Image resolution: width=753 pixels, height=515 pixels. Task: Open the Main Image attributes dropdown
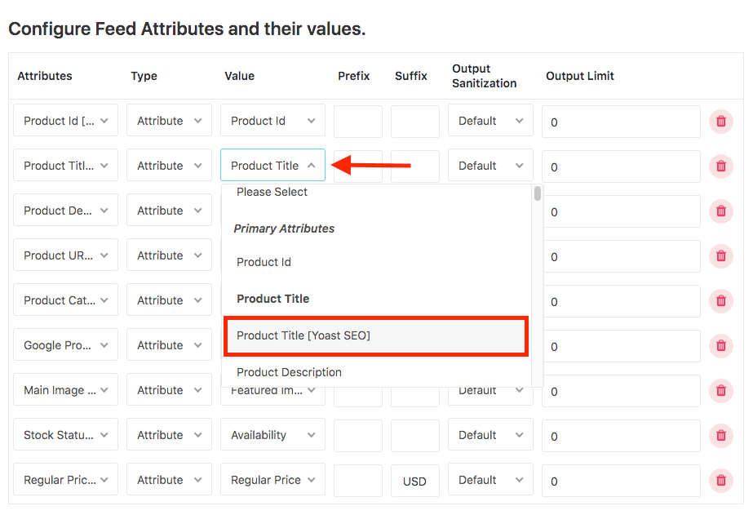(66, 389)
